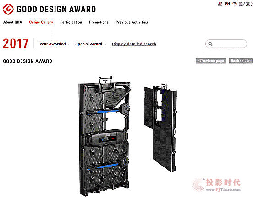Click the LED panel front view image
254x200 pixels.
click(160, 128)
